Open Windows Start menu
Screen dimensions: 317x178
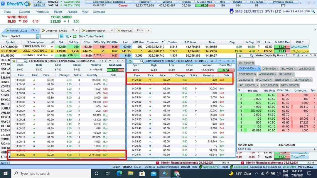[5, 174]
